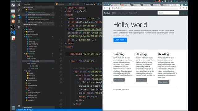
Task: Open the volume indicator in top panel
Action: point(177,1)
